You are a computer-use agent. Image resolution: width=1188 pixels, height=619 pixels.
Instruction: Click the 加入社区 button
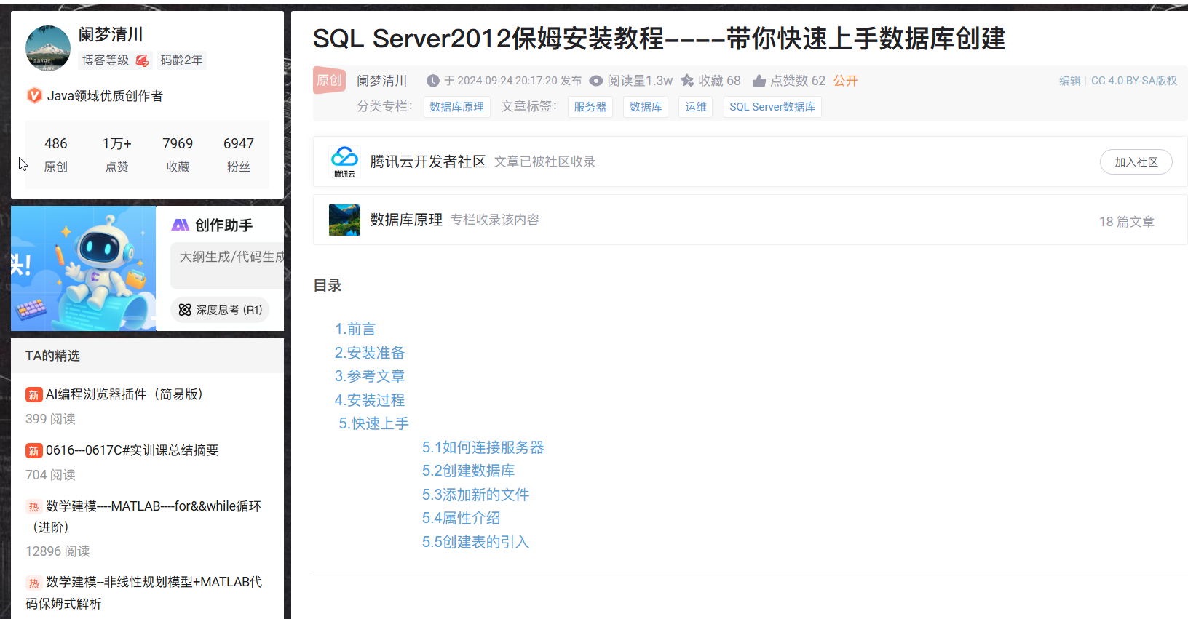(x=1136, y=162)
